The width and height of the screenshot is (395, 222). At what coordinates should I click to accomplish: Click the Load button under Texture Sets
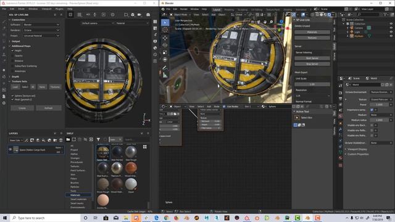pos(15,87)
